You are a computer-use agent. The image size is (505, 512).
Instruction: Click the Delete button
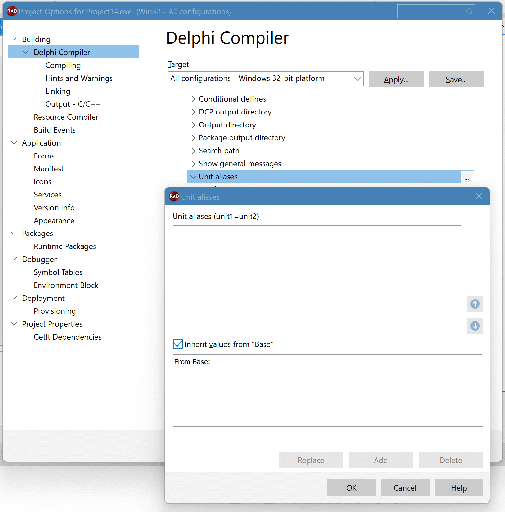click(451, 460)
